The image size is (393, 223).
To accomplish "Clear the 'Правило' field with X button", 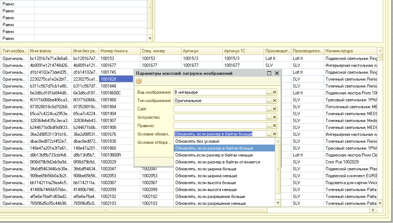I will [275, 126].
